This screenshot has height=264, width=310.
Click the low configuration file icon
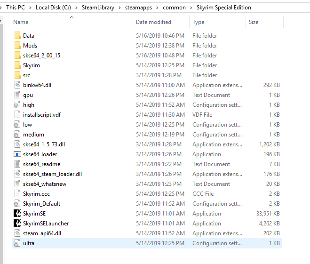click(17, 125)
